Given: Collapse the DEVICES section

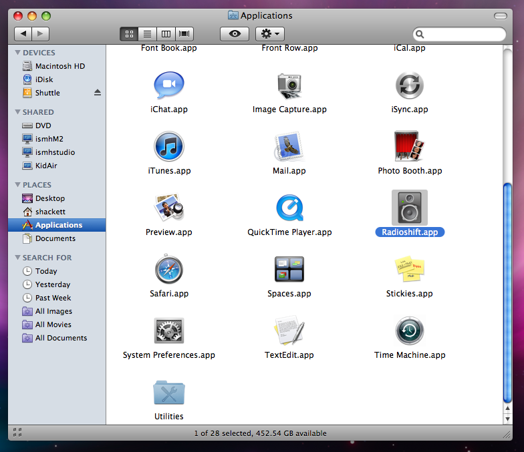Looking at the screenshot, I should 17,52.
